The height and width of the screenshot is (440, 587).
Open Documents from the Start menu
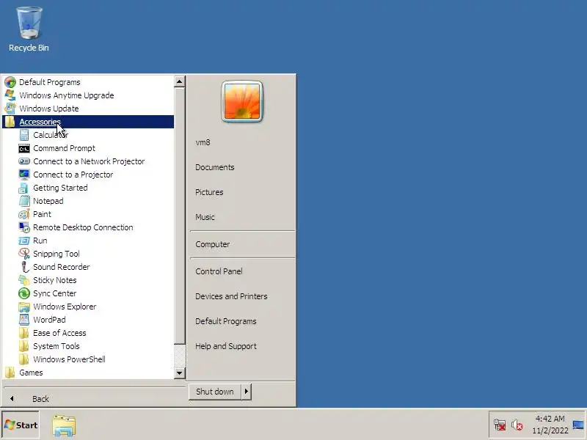pos(215,167)
